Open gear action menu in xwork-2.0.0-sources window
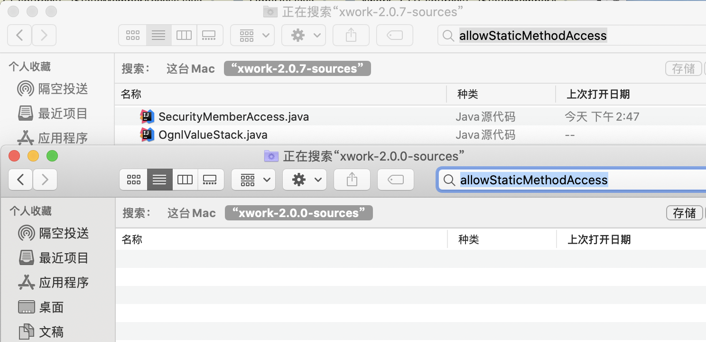Viewport: 706px width, 342px height. click(305, 180)
